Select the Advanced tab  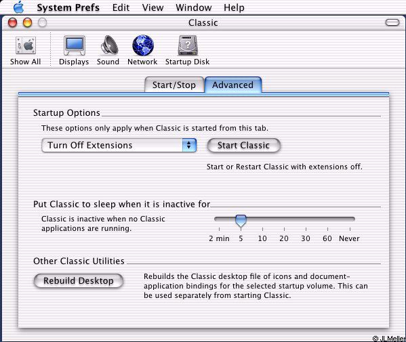pos(233,85)
